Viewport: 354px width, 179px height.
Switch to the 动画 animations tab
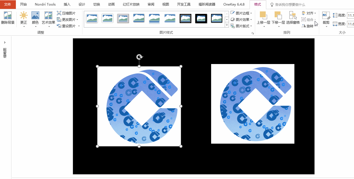[111, 4]
